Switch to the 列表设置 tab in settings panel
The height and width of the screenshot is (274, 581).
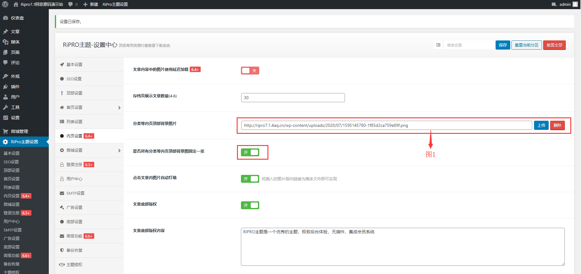pos(89,122)
